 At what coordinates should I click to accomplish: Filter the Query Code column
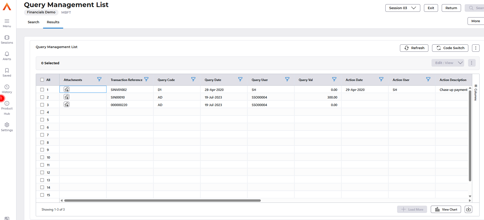[193, 79]
